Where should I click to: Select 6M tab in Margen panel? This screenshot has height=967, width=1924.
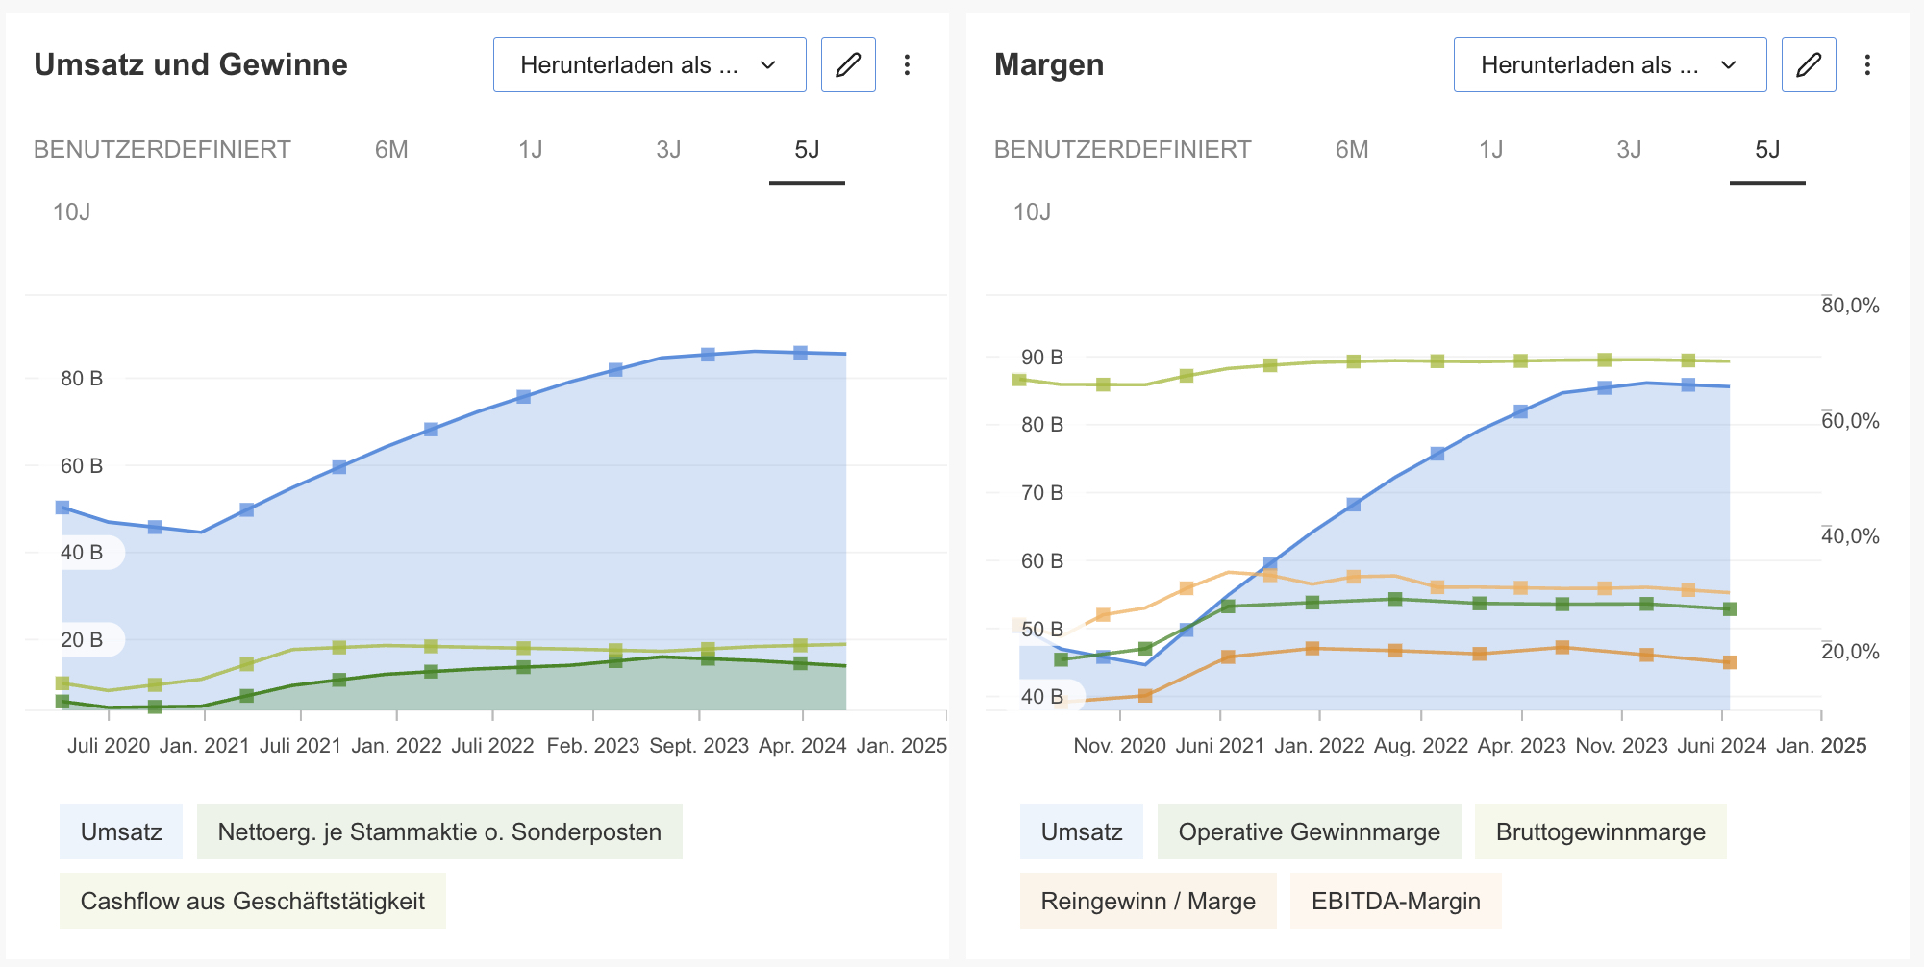click(1352, 150)
